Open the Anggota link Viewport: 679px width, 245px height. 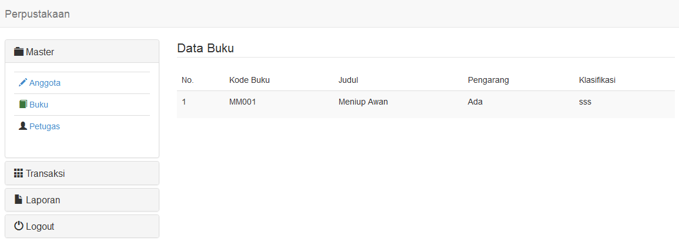click(45, 83)
